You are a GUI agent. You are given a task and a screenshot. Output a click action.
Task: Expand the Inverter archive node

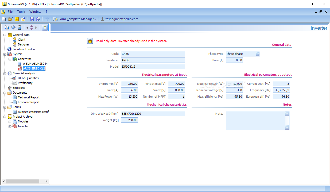tap(10, 126)
